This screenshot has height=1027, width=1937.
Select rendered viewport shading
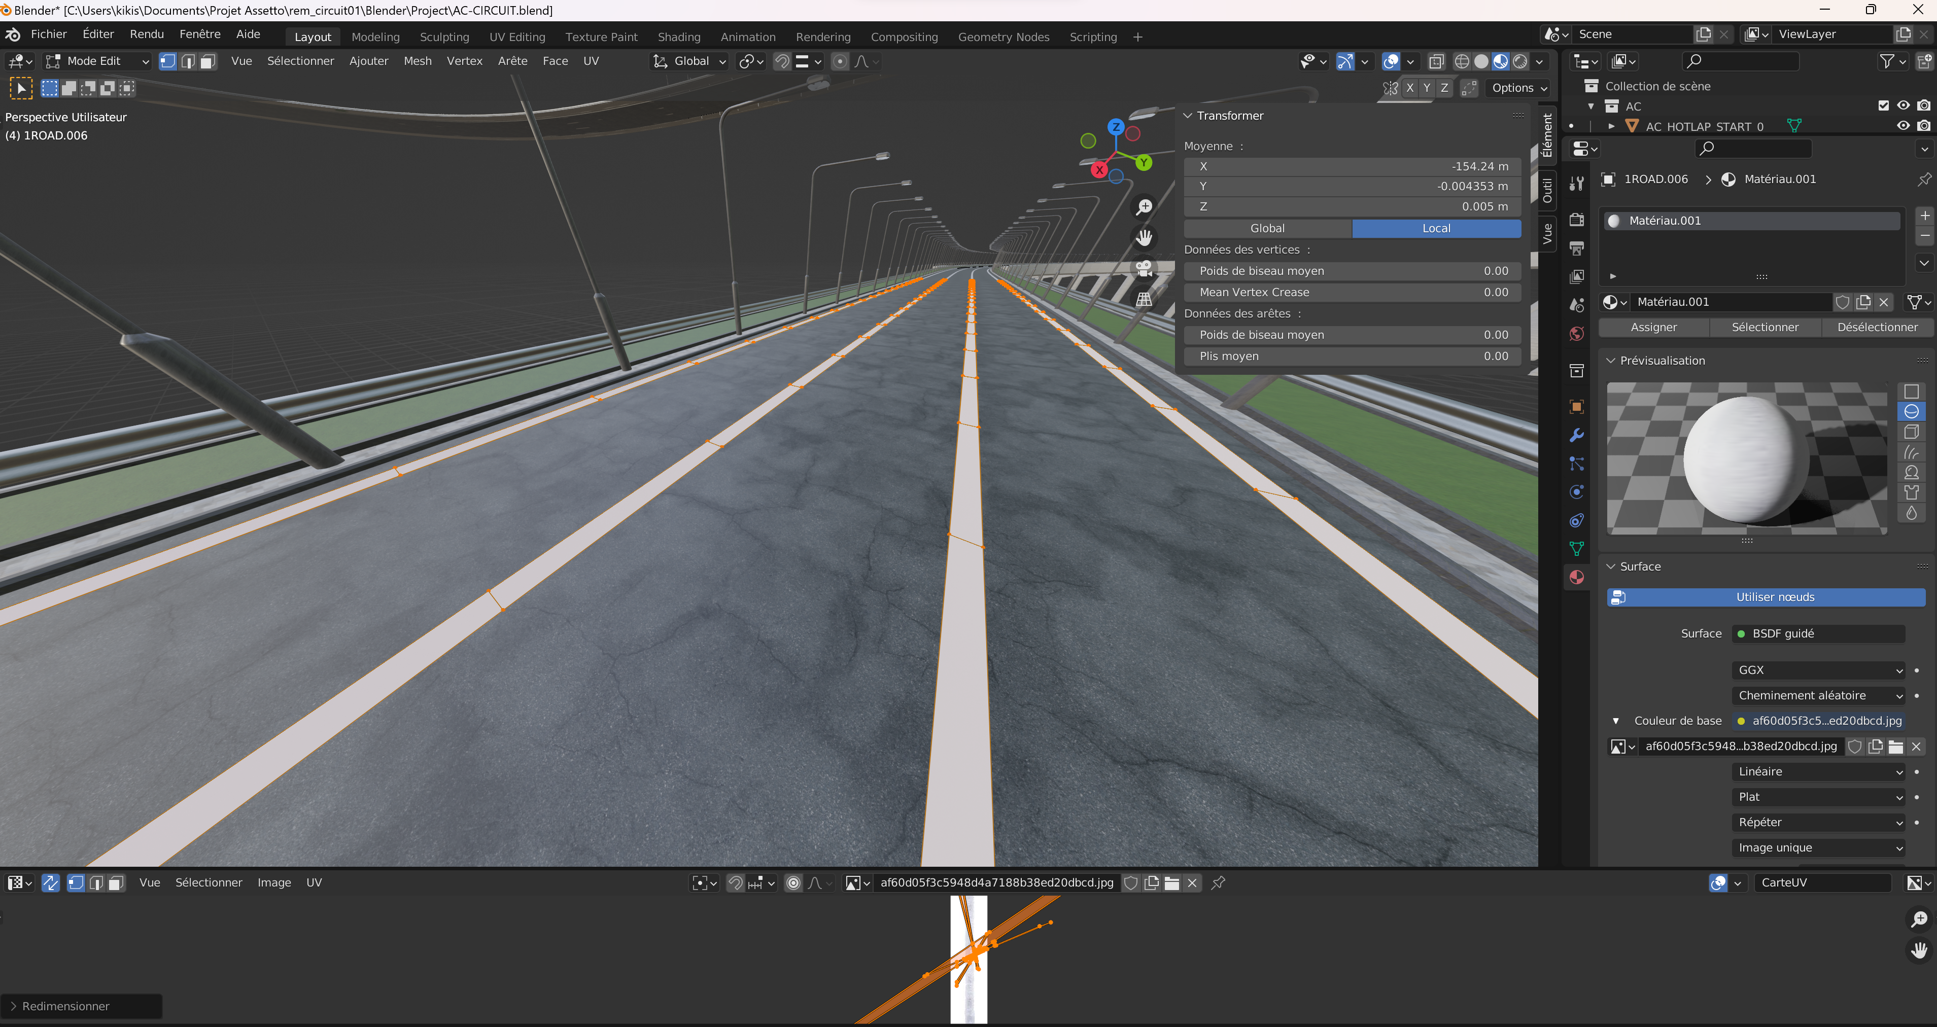[1520, 61]
